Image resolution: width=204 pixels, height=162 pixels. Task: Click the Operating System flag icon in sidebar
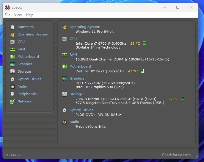[x=12, y=35]
